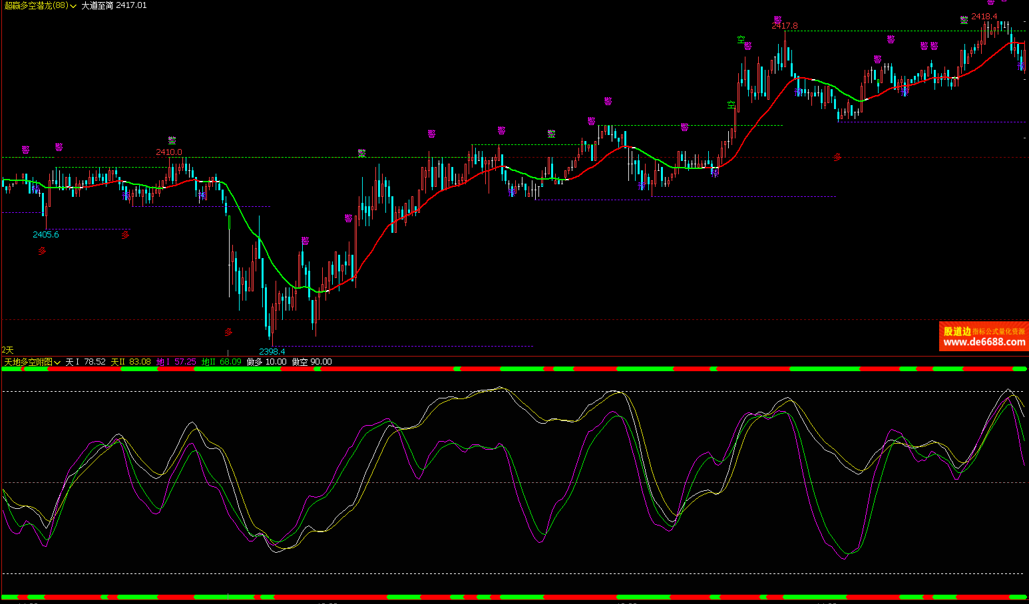The image size is (1029, 604).
Task: Select the 地I 57.25 magenta legend item
Action: click(176, 362)
